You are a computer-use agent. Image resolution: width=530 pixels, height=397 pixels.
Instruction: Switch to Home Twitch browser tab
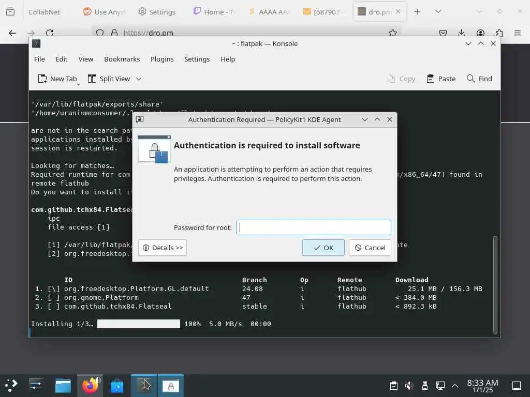pos(214,12)
